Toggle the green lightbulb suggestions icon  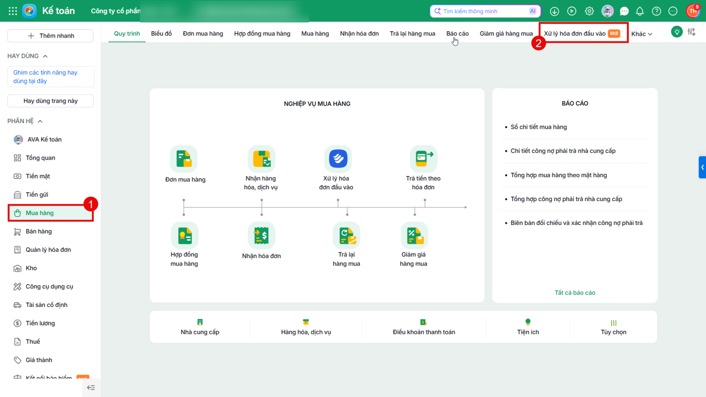click(677, 32)
